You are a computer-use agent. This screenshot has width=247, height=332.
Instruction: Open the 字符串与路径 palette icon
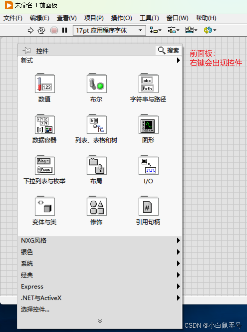(148, 83)
